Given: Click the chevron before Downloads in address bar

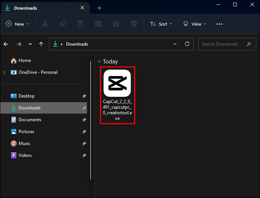Looking at the screenshot, I should [62, 44].
